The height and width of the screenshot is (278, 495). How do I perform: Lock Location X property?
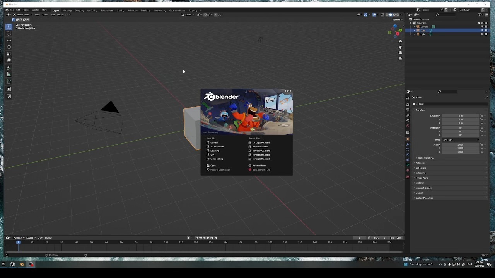pos(481,116)
